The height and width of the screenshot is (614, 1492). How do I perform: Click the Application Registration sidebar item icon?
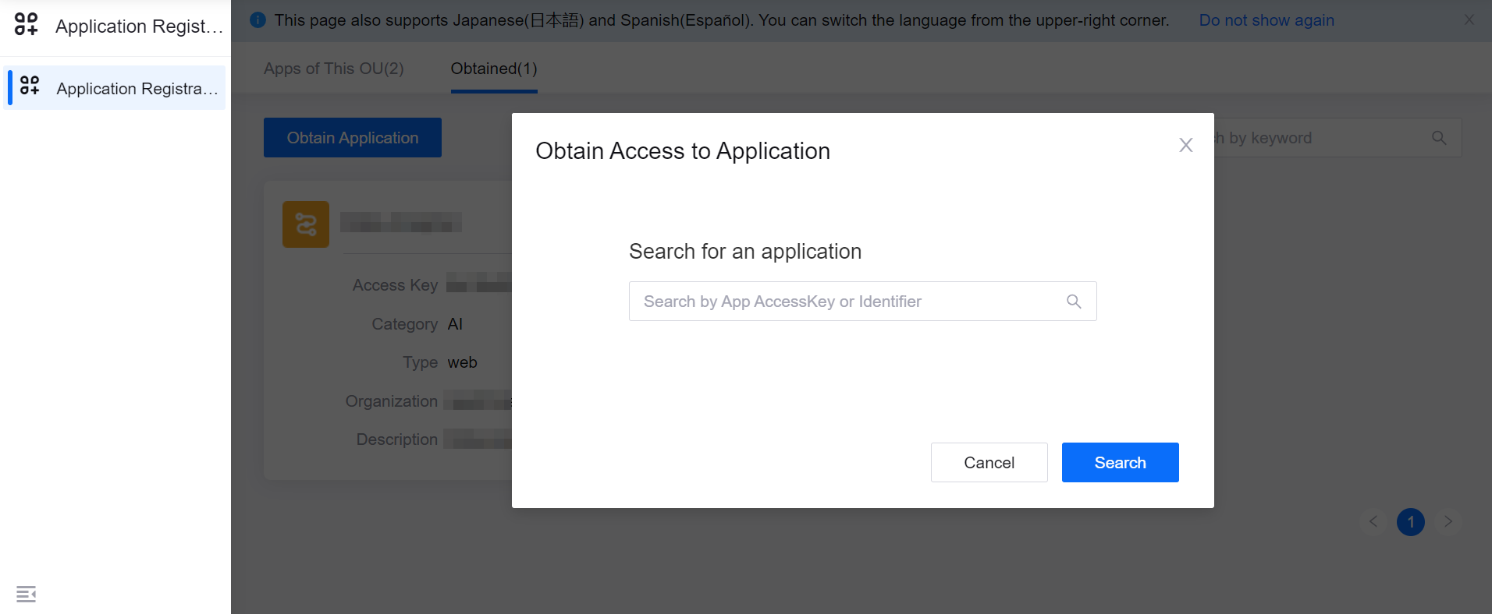pos(30,86)
